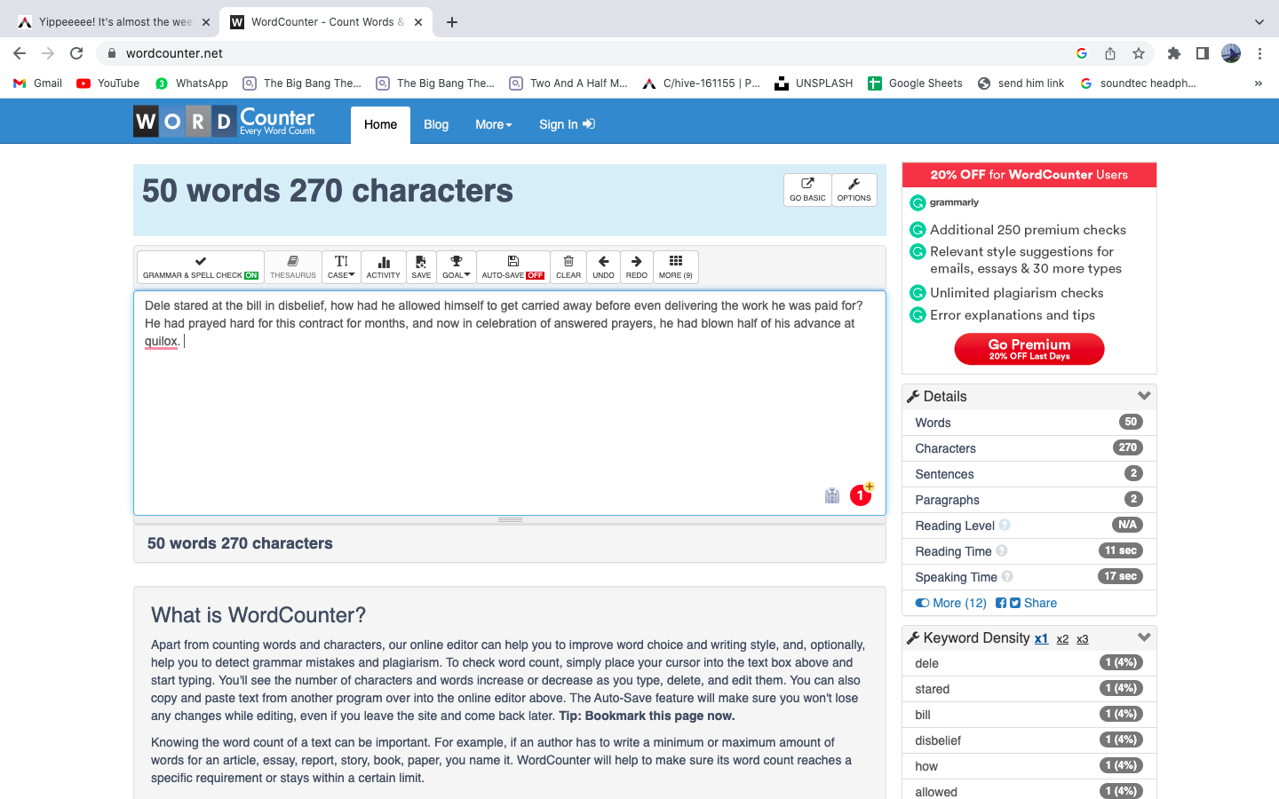Screen dimensions: 1279x799
Task: Toggle More (12) details switch
Action: coord(951,603)
